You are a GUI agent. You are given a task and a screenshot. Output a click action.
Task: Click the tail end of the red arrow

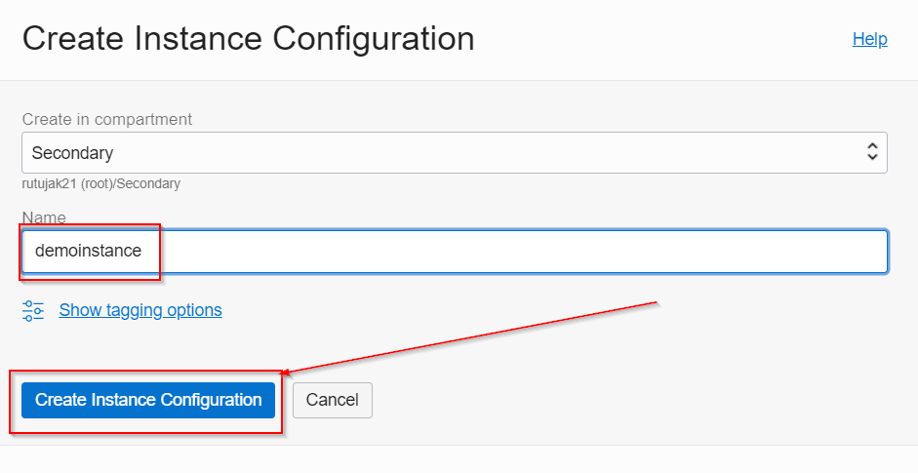point(661,302)
